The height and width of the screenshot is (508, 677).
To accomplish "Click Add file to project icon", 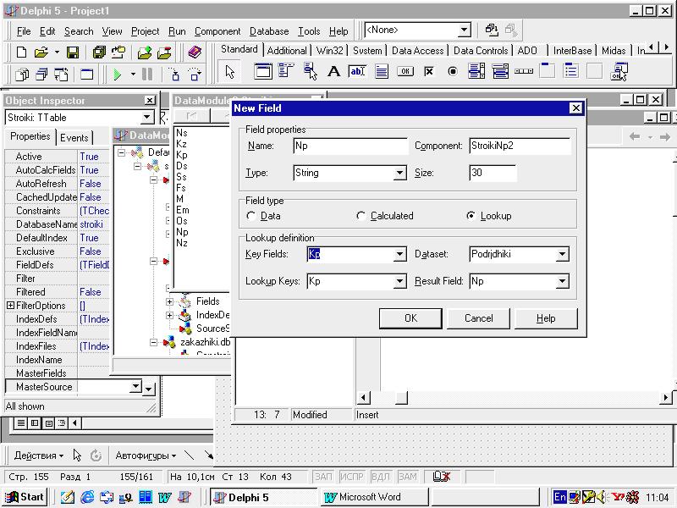I will click(x=145, y=52).
